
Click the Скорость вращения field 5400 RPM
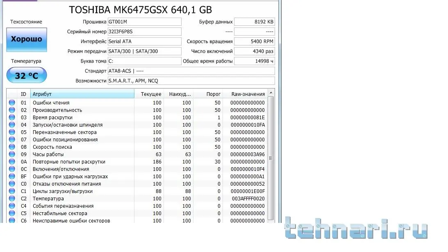click(x=254, y=41)
